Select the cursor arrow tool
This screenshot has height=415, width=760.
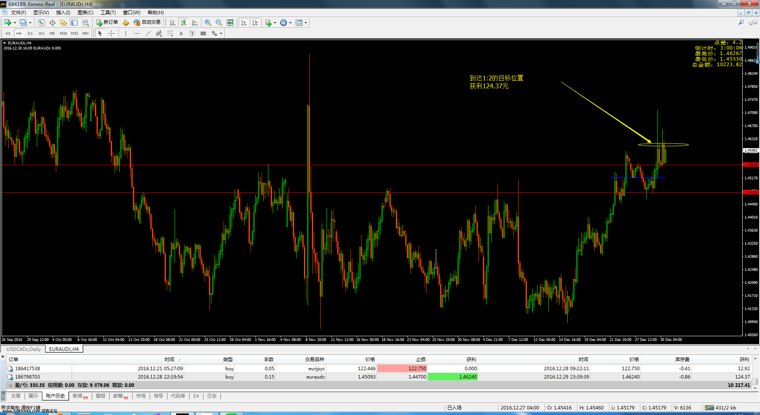click(x=100, y=34)
